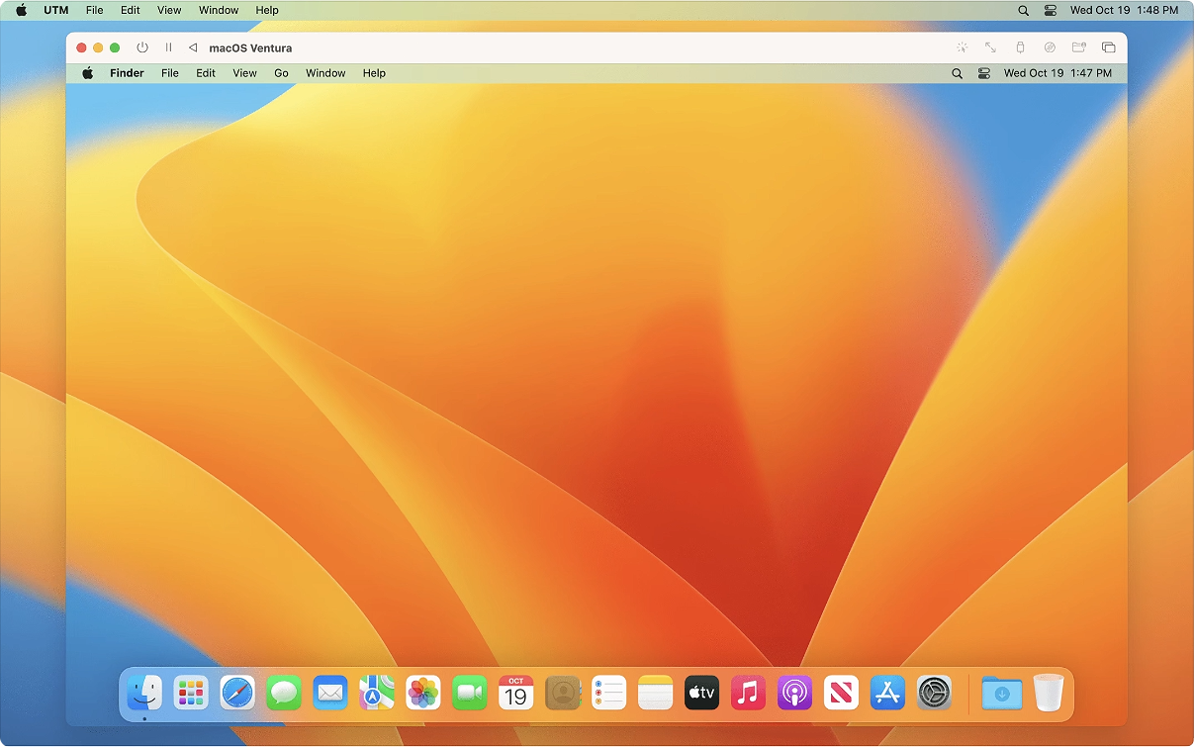Launch System Settings from the Dock
1195x747 pixels.
point(934,693)
